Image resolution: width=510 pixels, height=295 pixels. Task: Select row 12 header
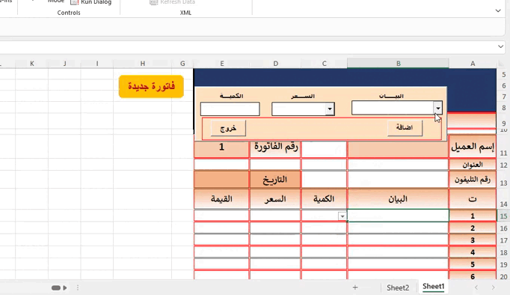503,165
